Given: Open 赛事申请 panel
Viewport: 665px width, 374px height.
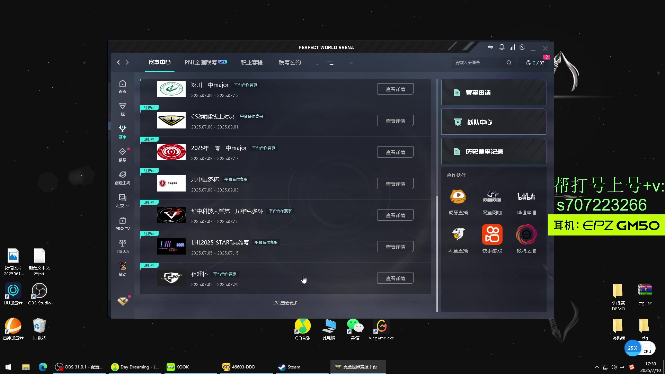Looking at the screenshot, I should point(494,92).
